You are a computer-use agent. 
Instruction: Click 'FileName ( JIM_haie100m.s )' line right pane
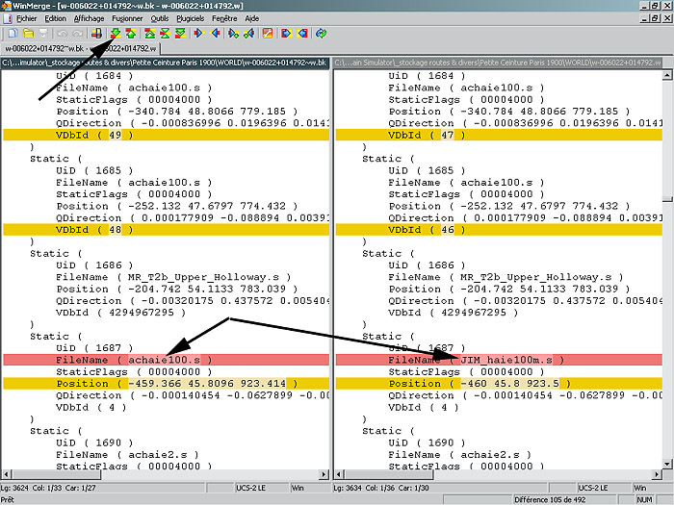point(499,360)
